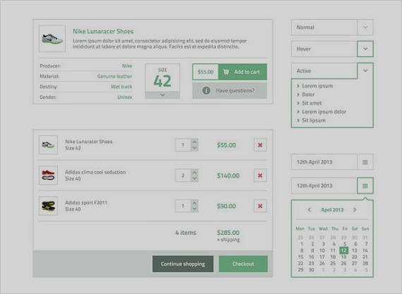This screenshot has height=294, width=402.
Task: Open the Hover dropdown arrow
Action: (365, 49)
